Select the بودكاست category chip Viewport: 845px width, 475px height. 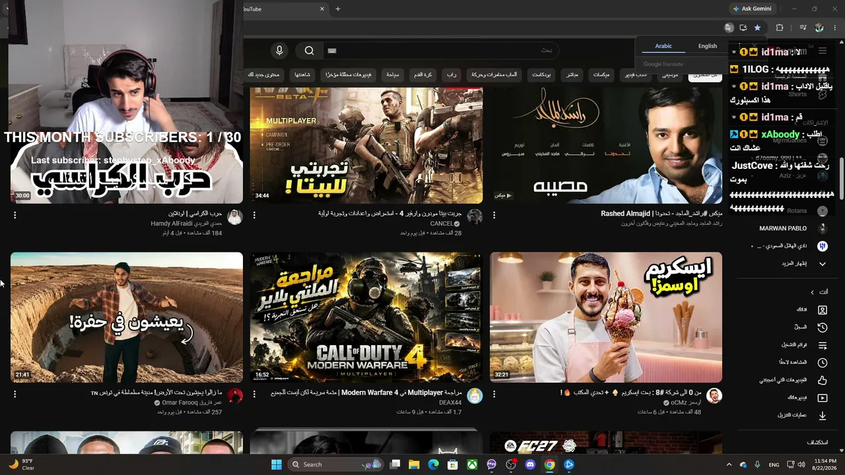[x=542, y=75]
